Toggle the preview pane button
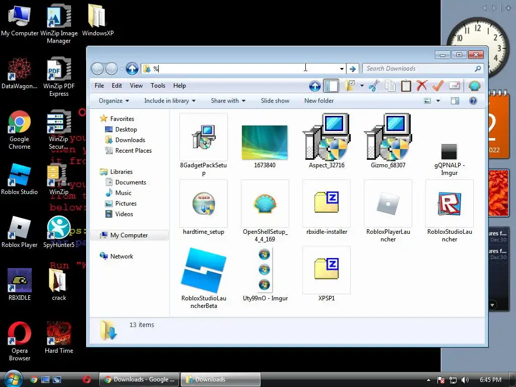 pyautogui.click(x=455, y=101)
